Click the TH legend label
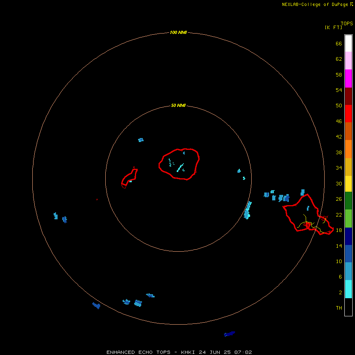 pyautogui.click(x=339, y=308)
